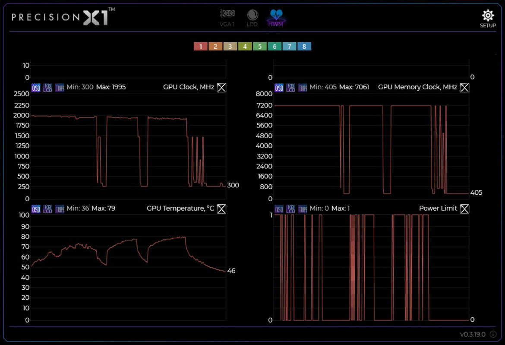Toggle TRAY for GPU Memory Clock graph

(x=303, y=88)
